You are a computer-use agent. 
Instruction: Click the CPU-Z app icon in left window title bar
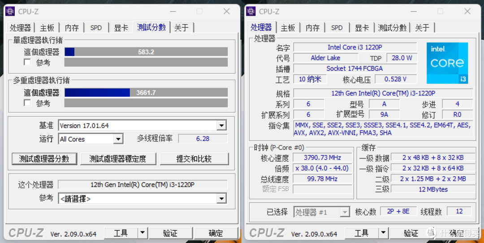pyautogui.click(x=10, y=11)
